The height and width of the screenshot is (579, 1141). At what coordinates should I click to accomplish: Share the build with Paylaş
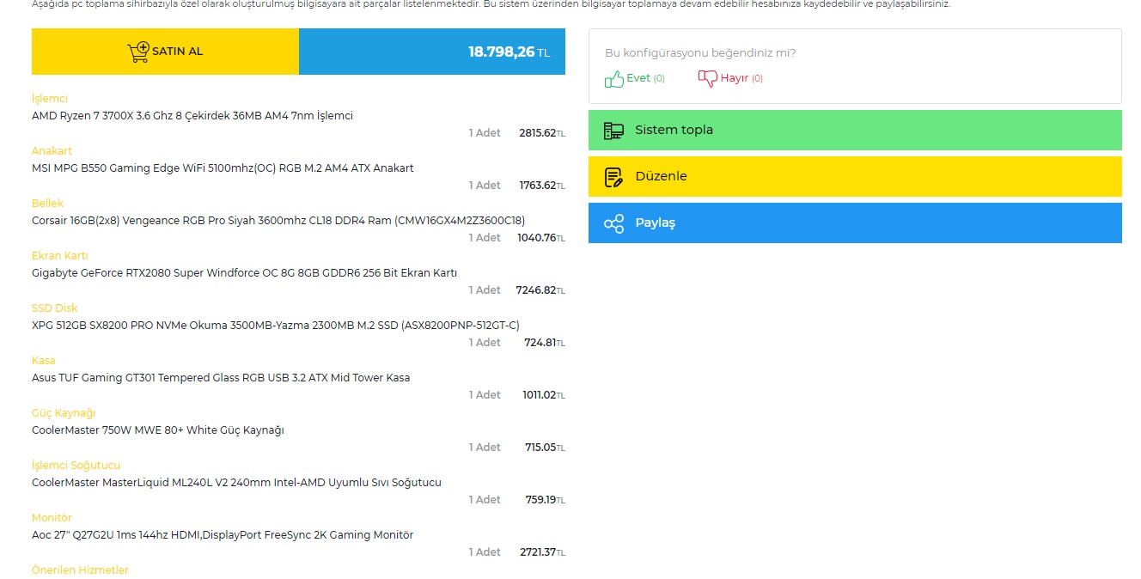[x=855, y=222]
